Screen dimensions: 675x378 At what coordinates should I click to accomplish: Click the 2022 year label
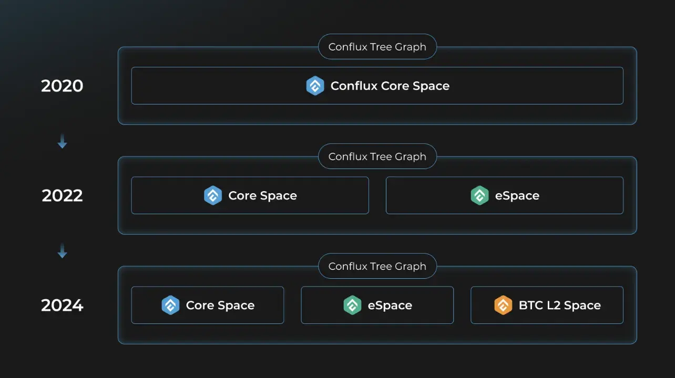click(62, 195)
